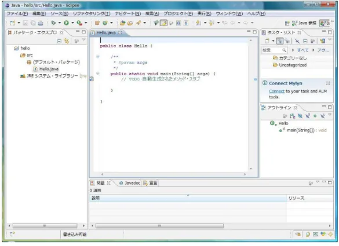
Task: Open the 実行(R) menu
Action: click(205, 14)
